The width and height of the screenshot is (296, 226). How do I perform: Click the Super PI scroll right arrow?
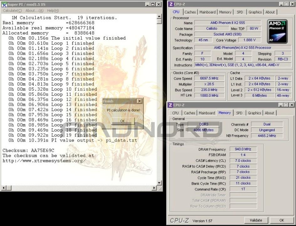point(154,188)
